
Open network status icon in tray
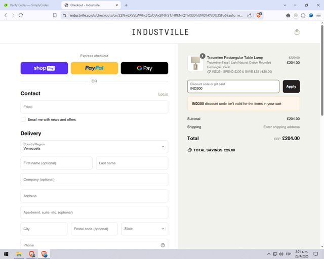point(275,254)
